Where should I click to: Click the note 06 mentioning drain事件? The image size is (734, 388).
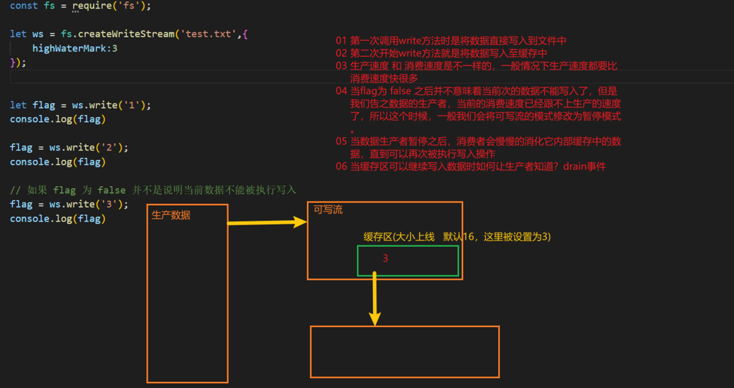click(x=471, y=167)
